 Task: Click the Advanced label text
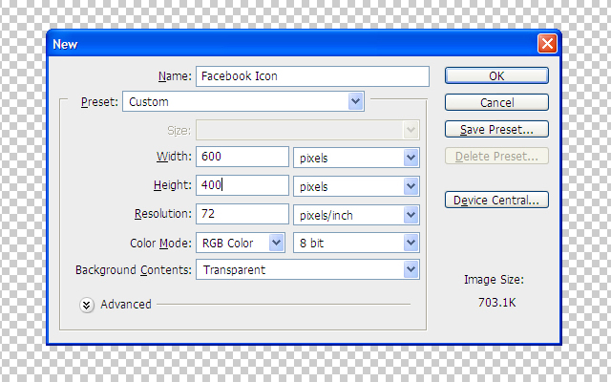[126, 305]
